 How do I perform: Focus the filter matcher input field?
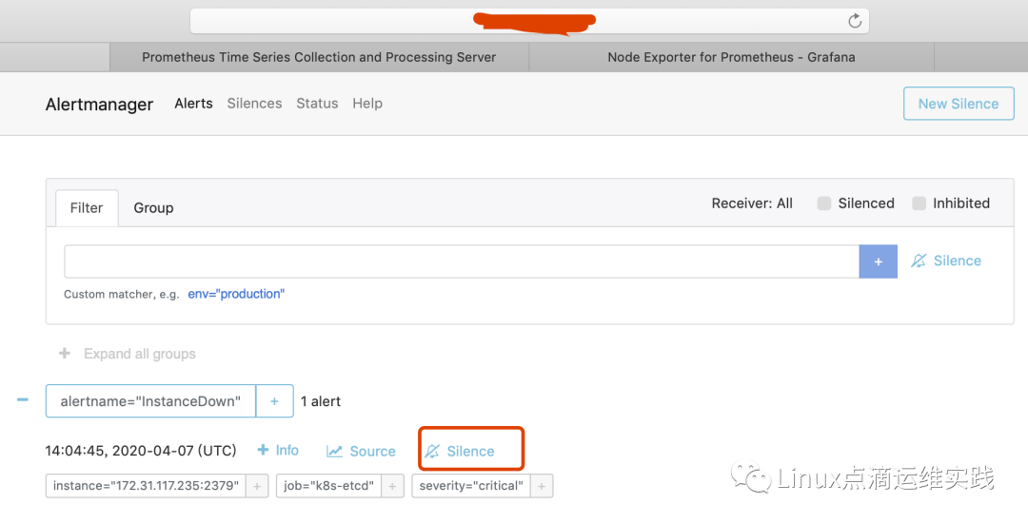coord(462,261)
